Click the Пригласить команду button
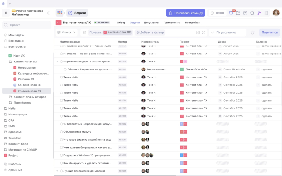This screenshot has height=176, width=282. point(186,13)
